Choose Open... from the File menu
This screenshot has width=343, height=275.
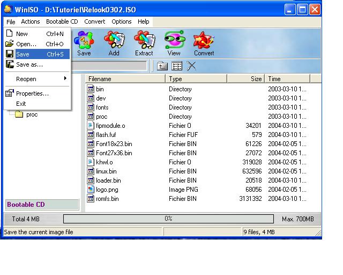pyautogui.click(x=38, y=44)
